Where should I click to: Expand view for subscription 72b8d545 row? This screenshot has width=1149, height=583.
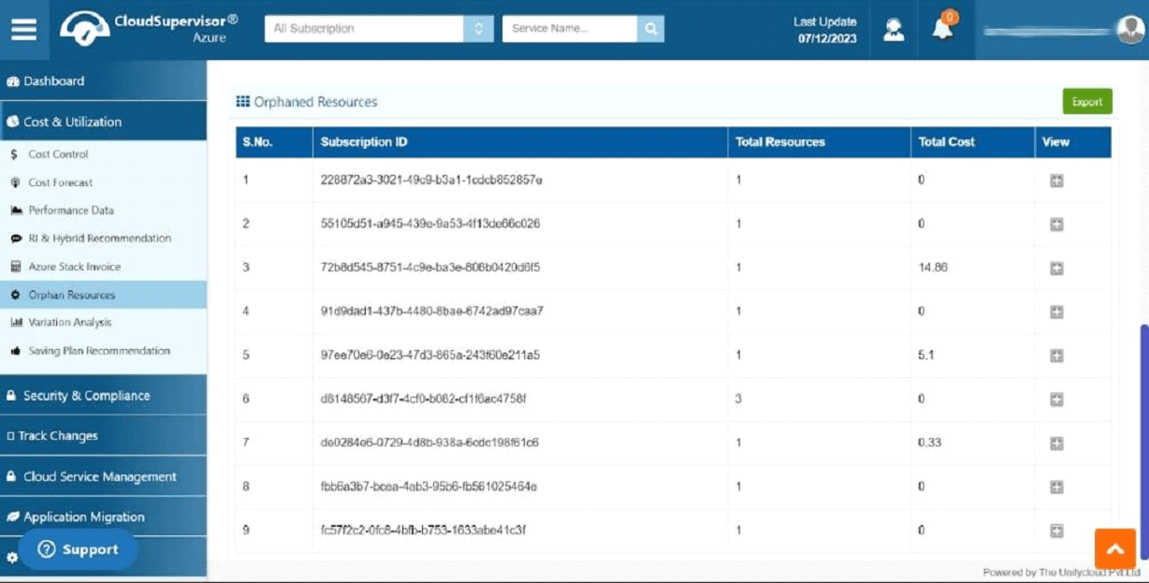(1056, 269)
